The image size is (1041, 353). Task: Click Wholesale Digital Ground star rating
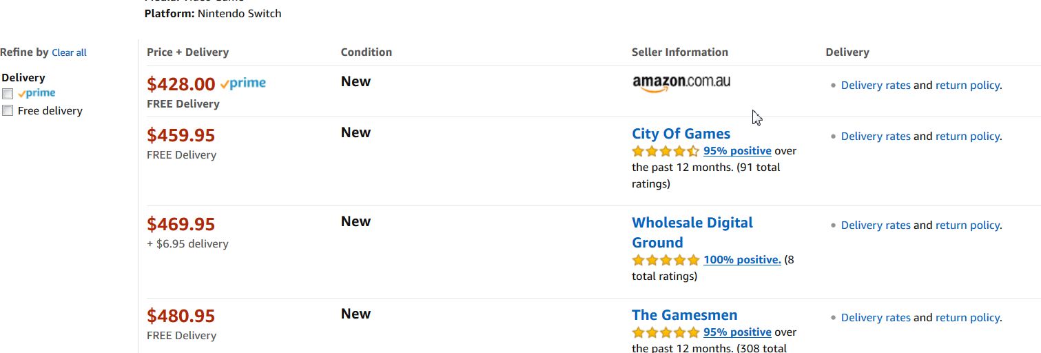(x=665, y=260)
